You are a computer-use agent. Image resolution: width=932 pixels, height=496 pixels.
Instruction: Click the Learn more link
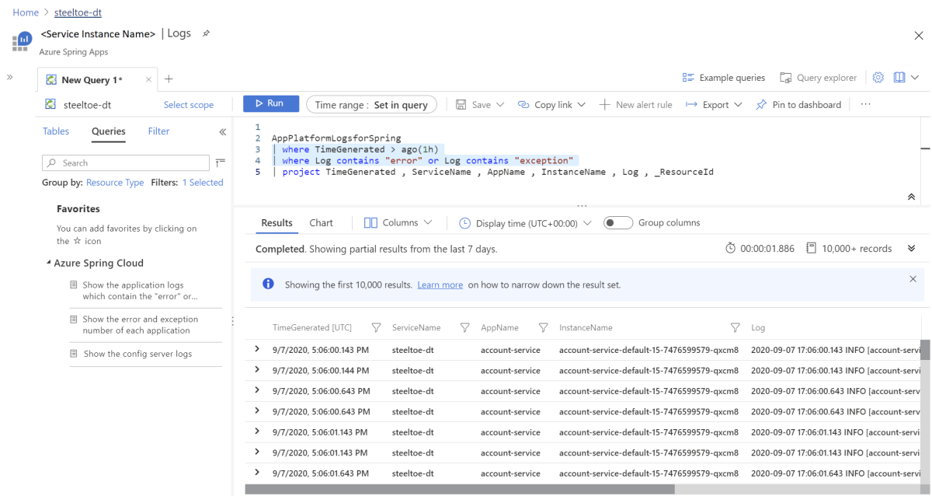point(440,285)
